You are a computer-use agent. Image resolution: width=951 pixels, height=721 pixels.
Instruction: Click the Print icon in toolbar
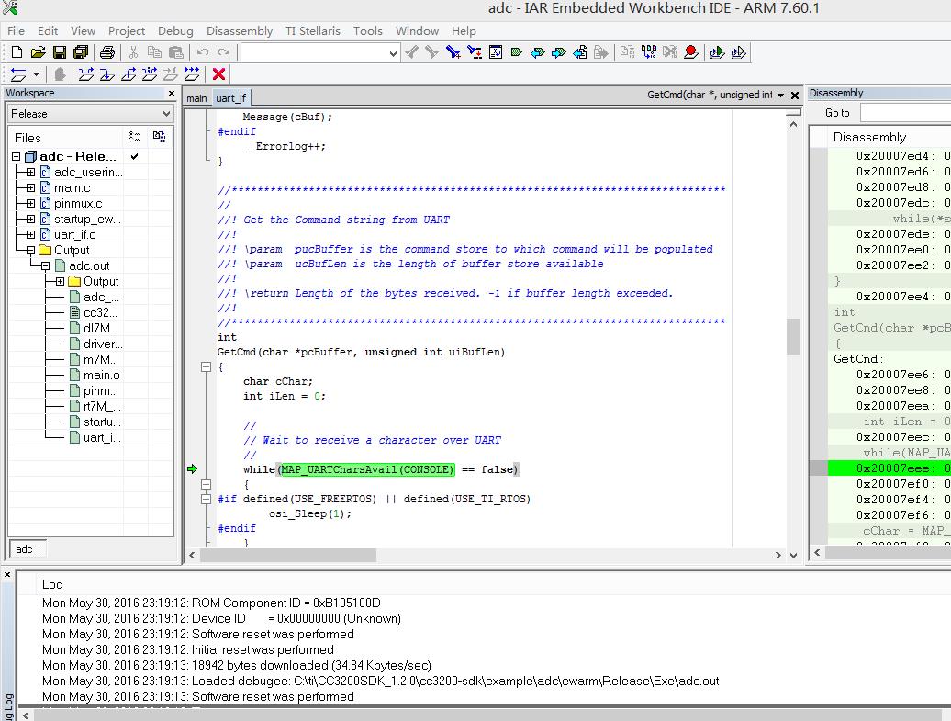(x=107, y=52)
